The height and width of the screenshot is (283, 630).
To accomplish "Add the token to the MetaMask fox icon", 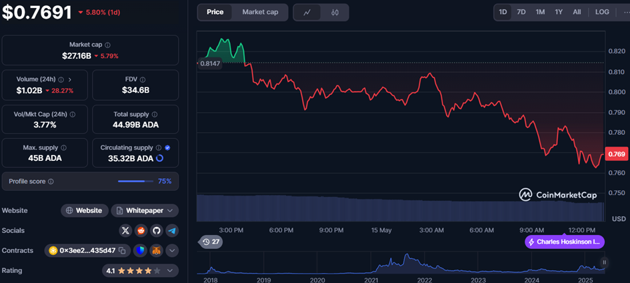I will (x=156, y=250).
